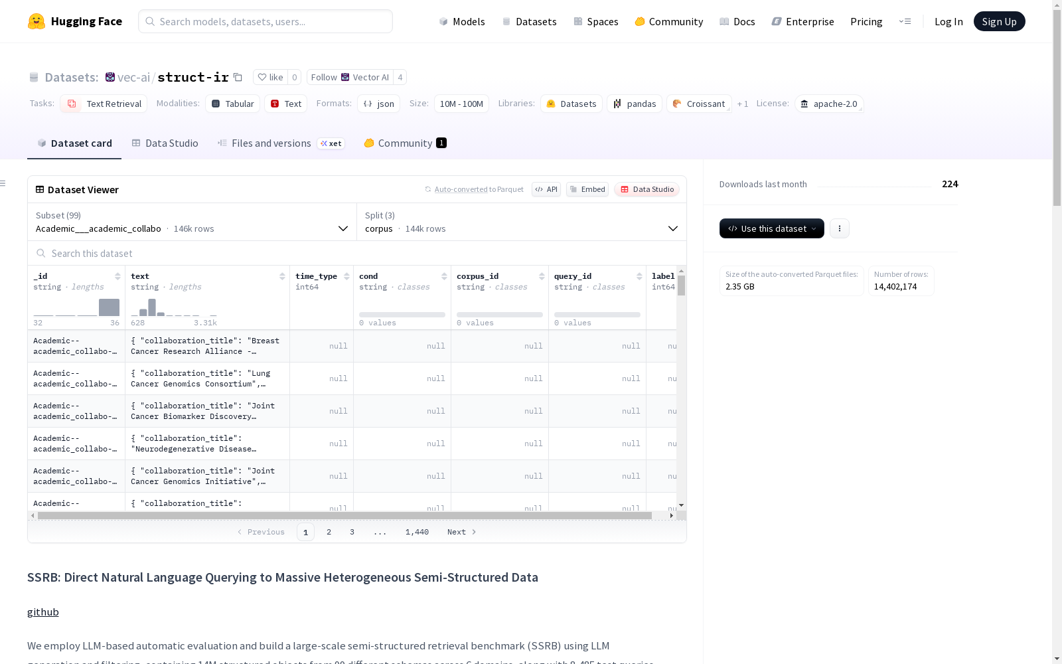Image resolution: width=1062 pixels, height=664 pixels.
Task: Open the github link
Action: tap(43, 612)
